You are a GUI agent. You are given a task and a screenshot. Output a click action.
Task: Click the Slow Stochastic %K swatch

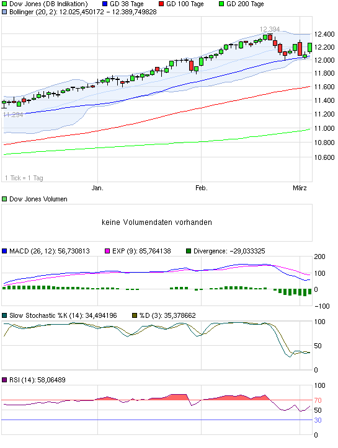pyautogui.click(x=4, y=316)
